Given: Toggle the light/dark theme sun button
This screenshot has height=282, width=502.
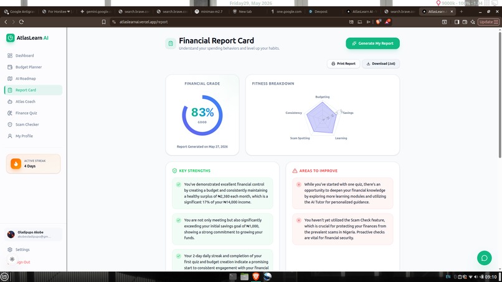Looking at the screenshot, I should [x=12, y=259].
